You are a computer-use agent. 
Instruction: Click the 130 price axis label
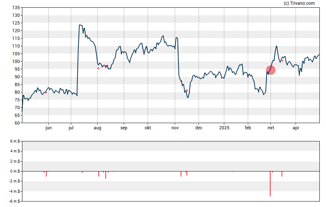[x=16, y=15]
